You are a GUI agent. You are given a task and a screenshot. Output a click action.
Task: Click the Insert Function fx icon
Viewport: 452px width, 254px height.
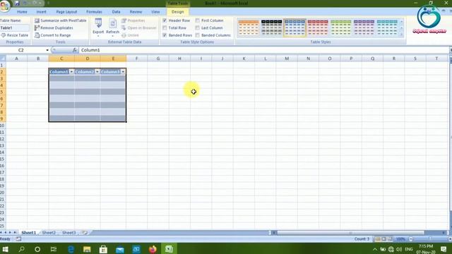(x=75, y=50)
